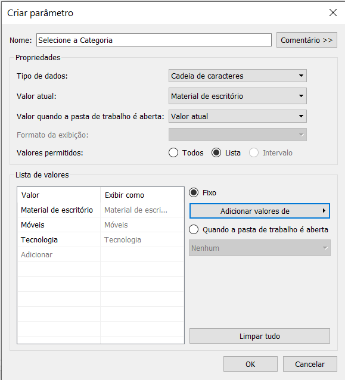Expand the Valor atual dropdown
Image resolution: width=345 pixels, height=380 pixels.
point(237,96)
